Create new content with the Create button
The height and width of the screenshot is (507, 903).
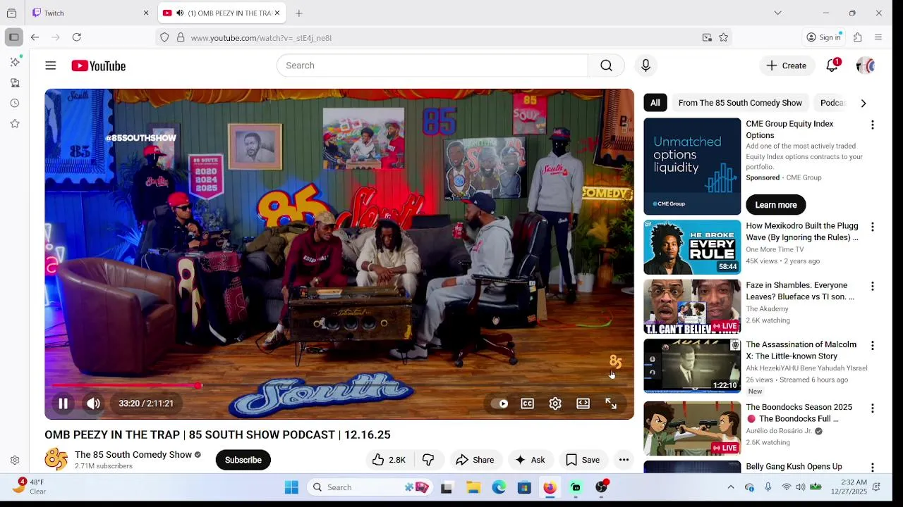[787, 65]
